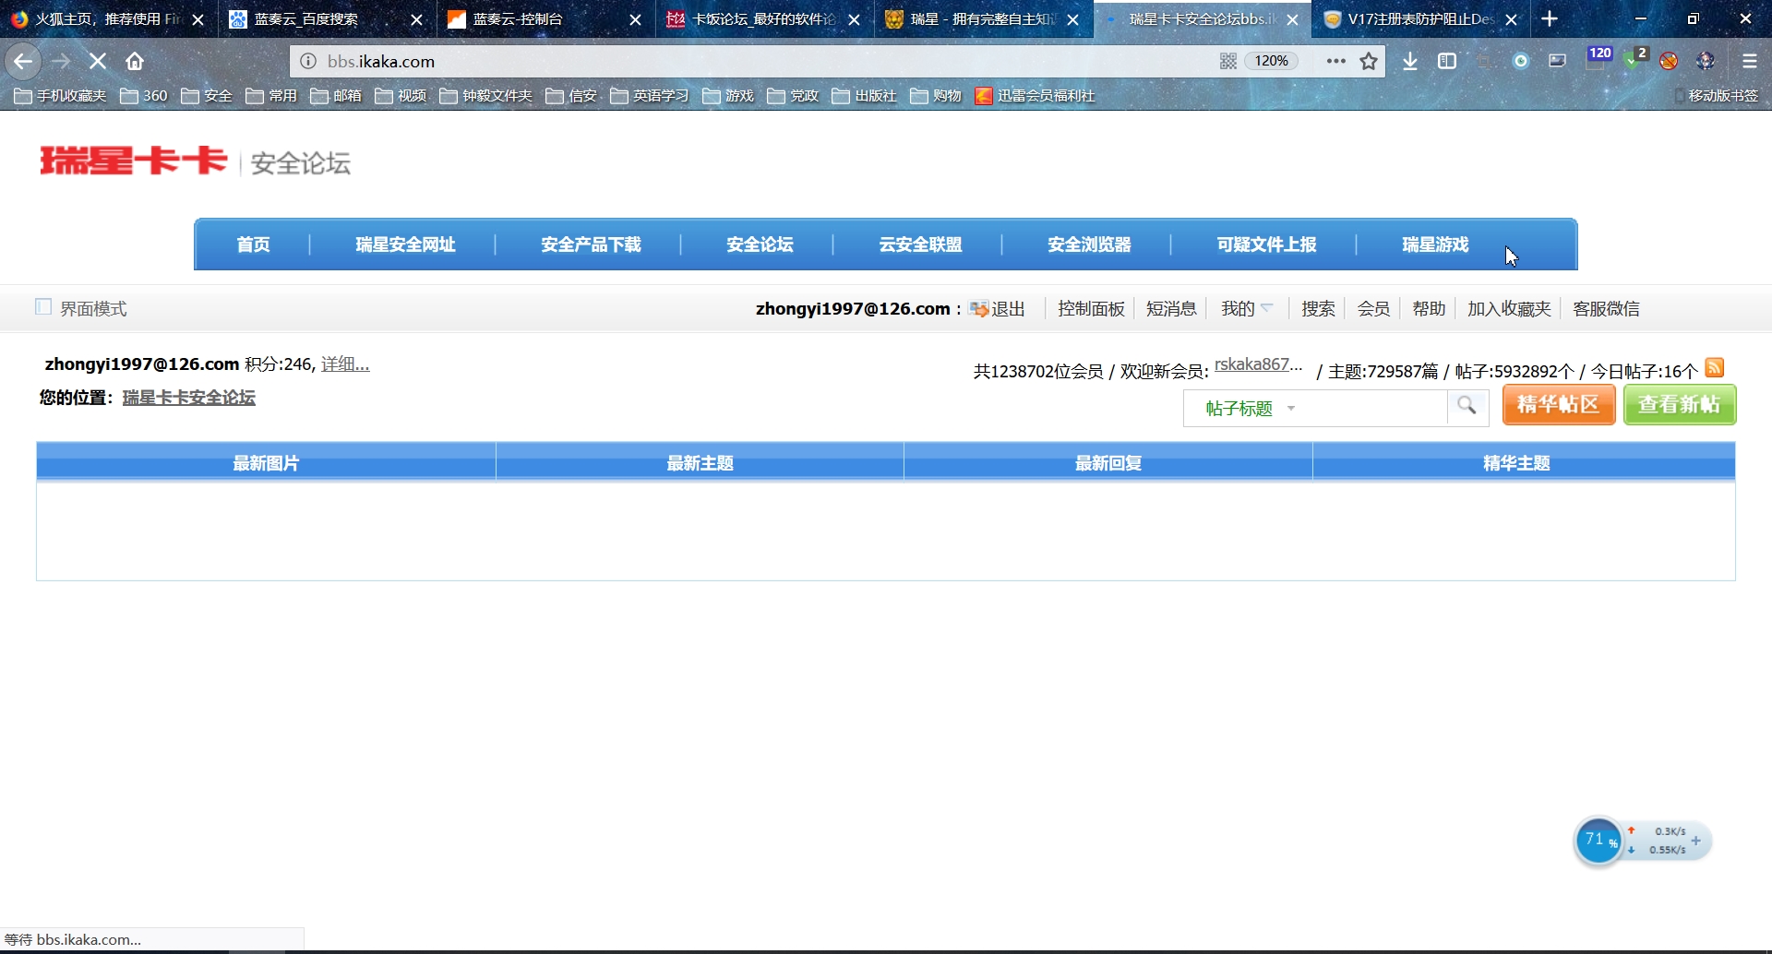Open the downloads panel

pyautogui.click(x=1410, y=61)
